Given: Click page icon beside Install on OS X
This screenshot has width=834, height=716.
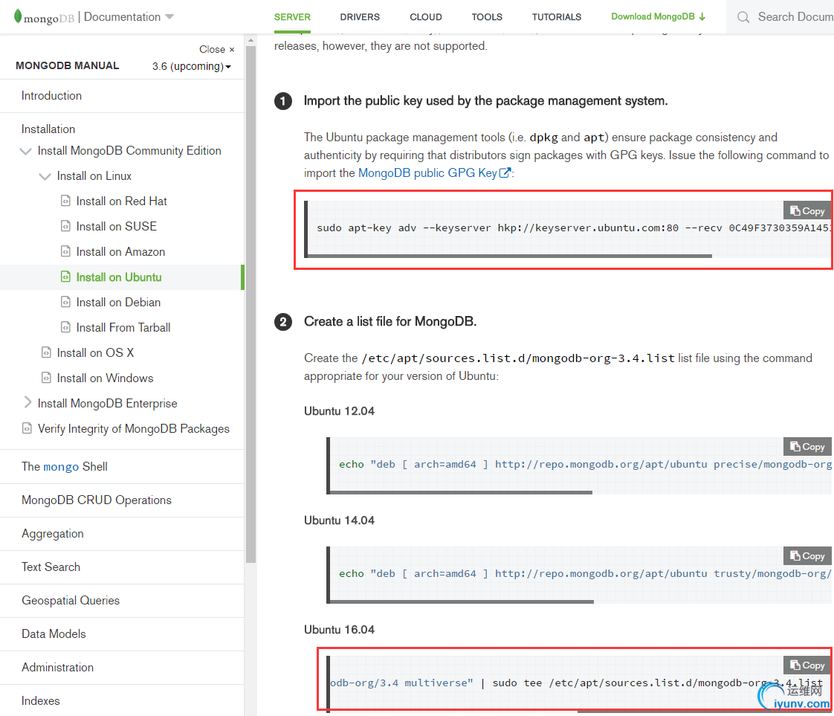Looking at the screenshot, I should (x=46, y=352).
